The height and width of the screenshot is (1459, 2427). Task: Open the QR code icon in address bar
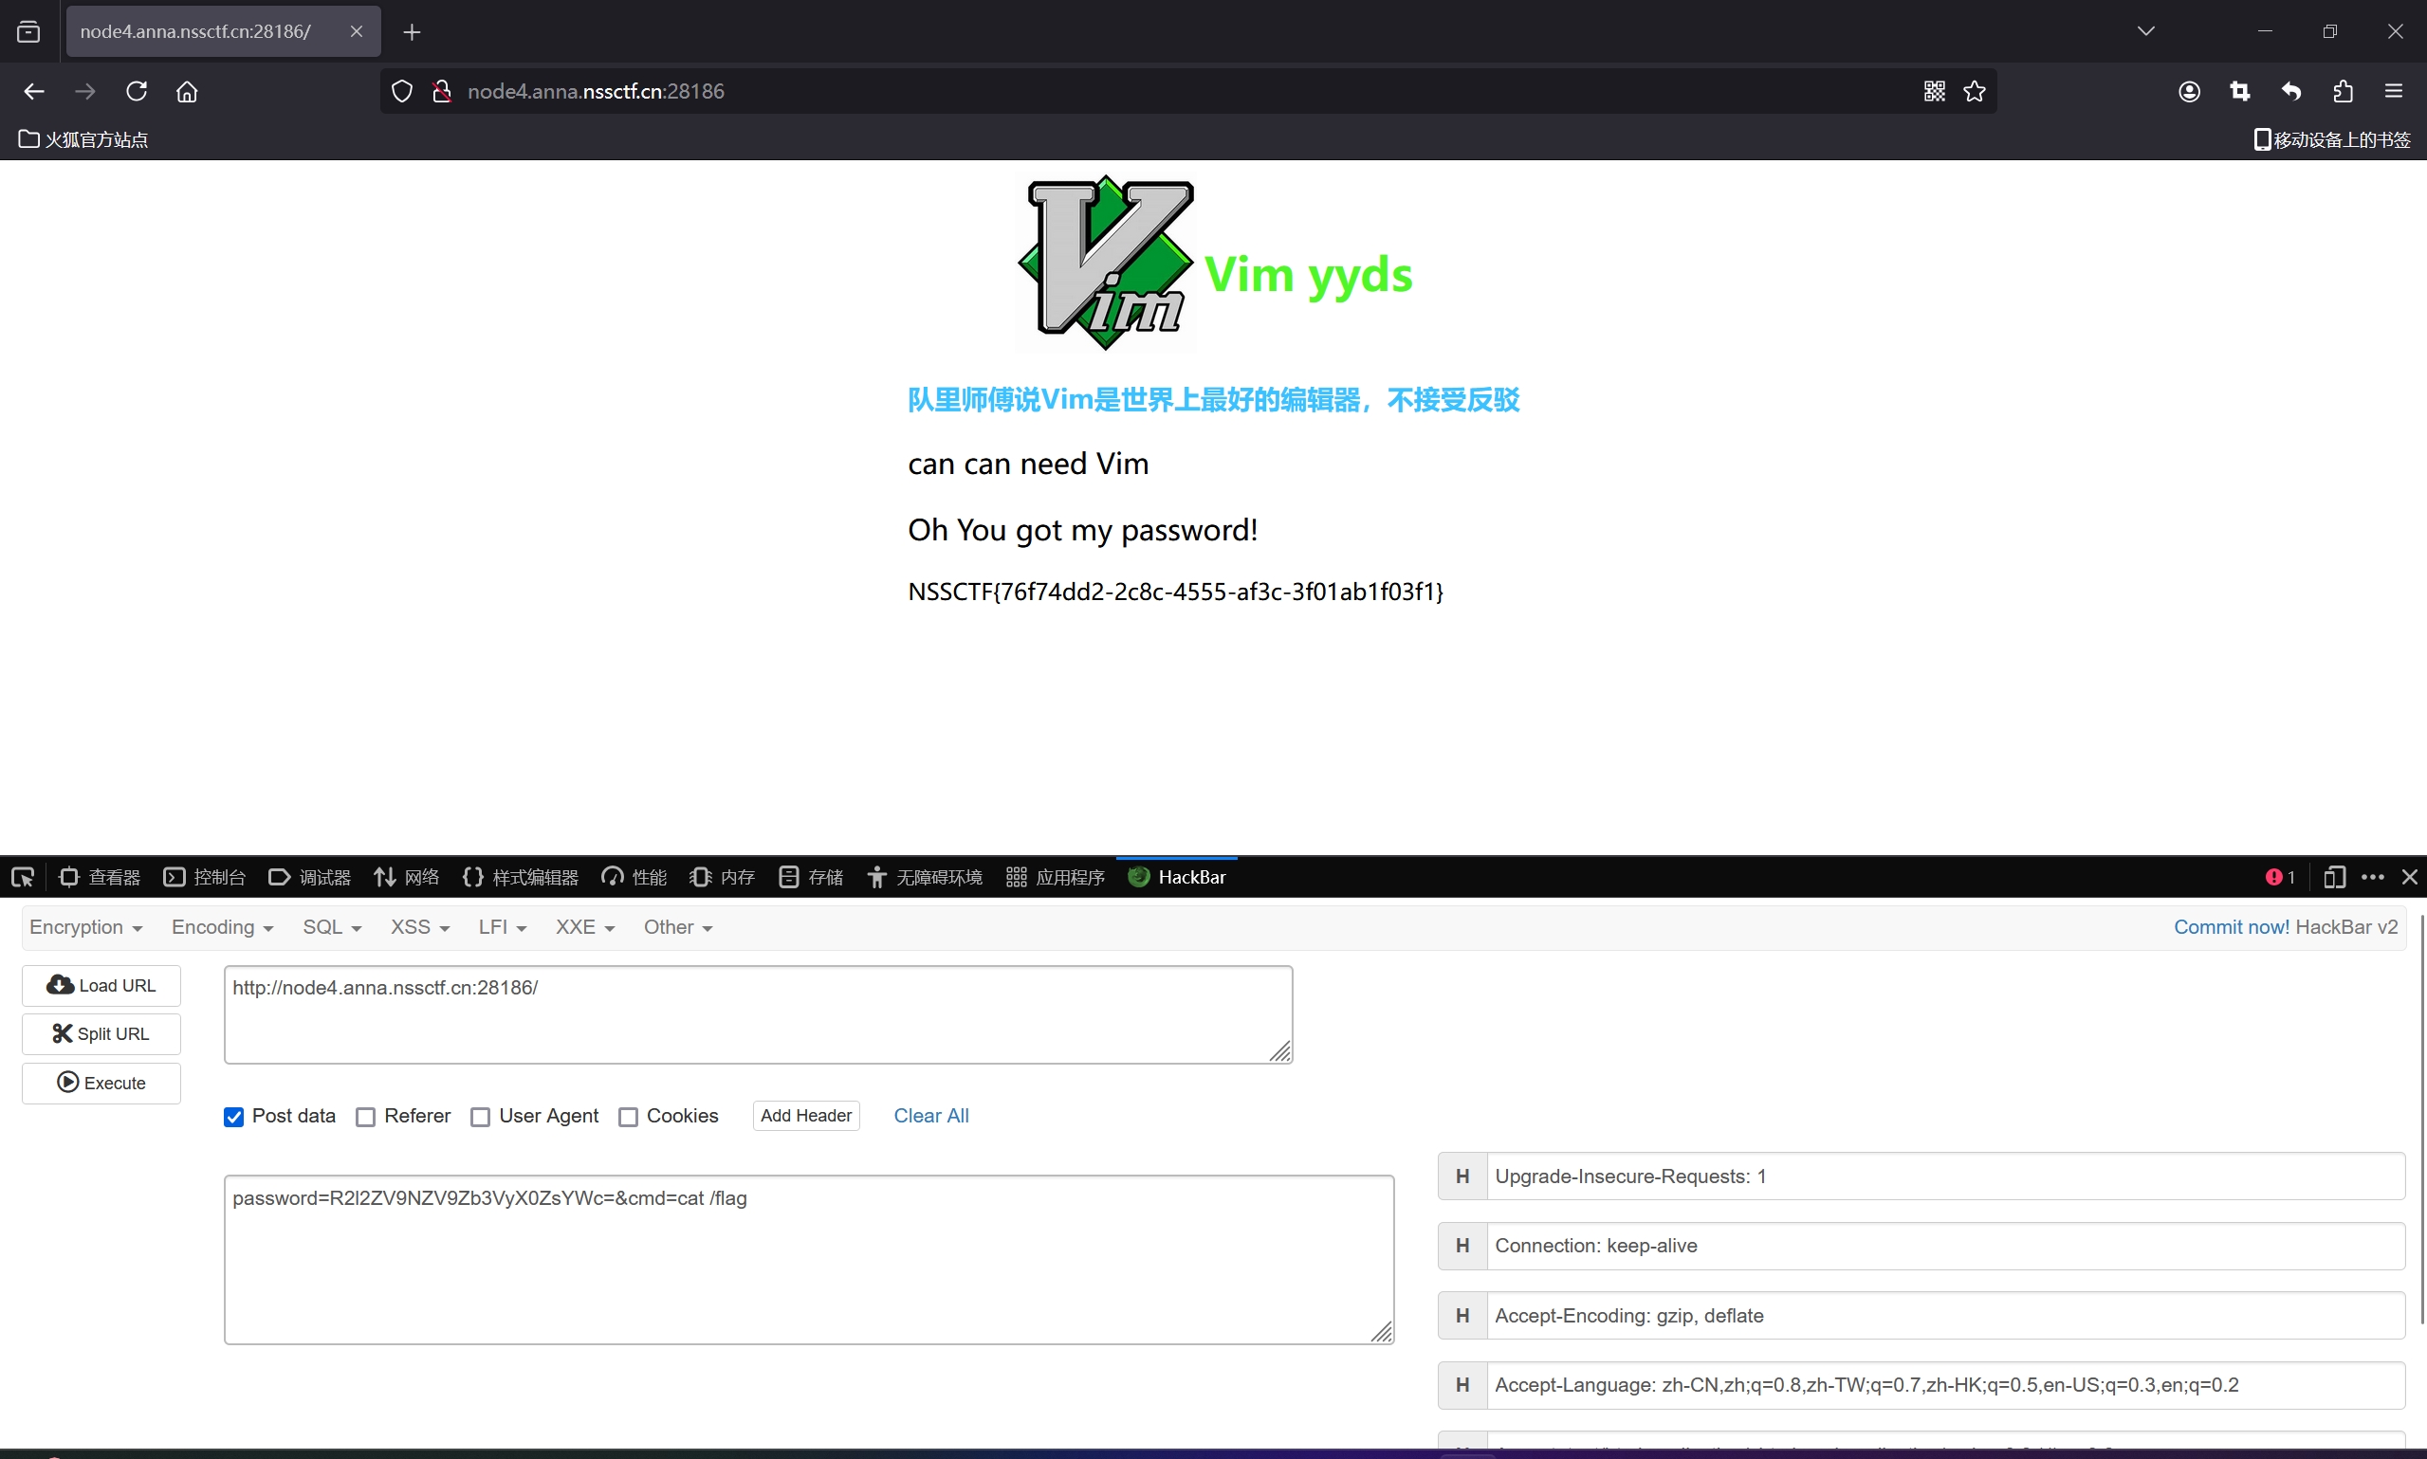point(1935,91)
